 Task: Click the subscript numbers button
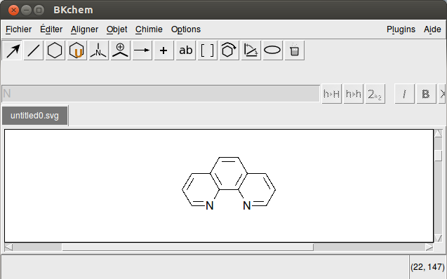(x=375, y=94)
